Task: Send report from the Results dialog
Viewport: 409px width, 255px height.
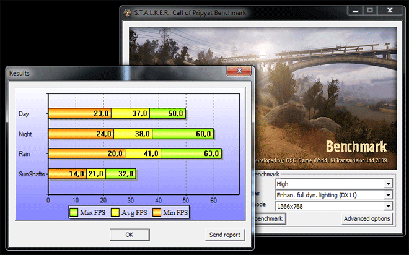Action: pyautogui.click(x=224, y=235)
